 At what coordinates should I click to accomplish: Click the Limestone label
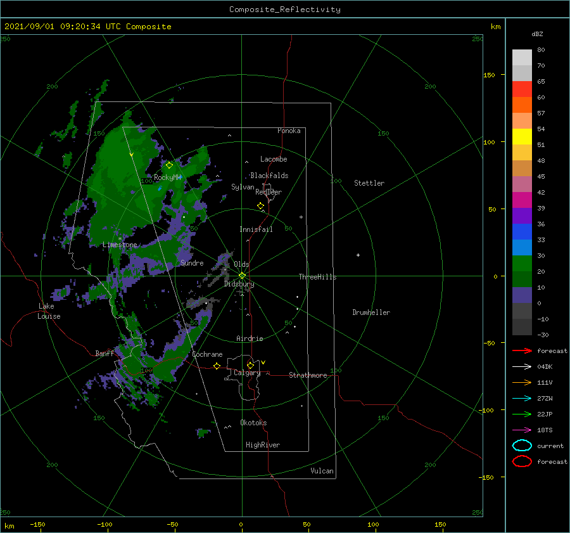120,245
